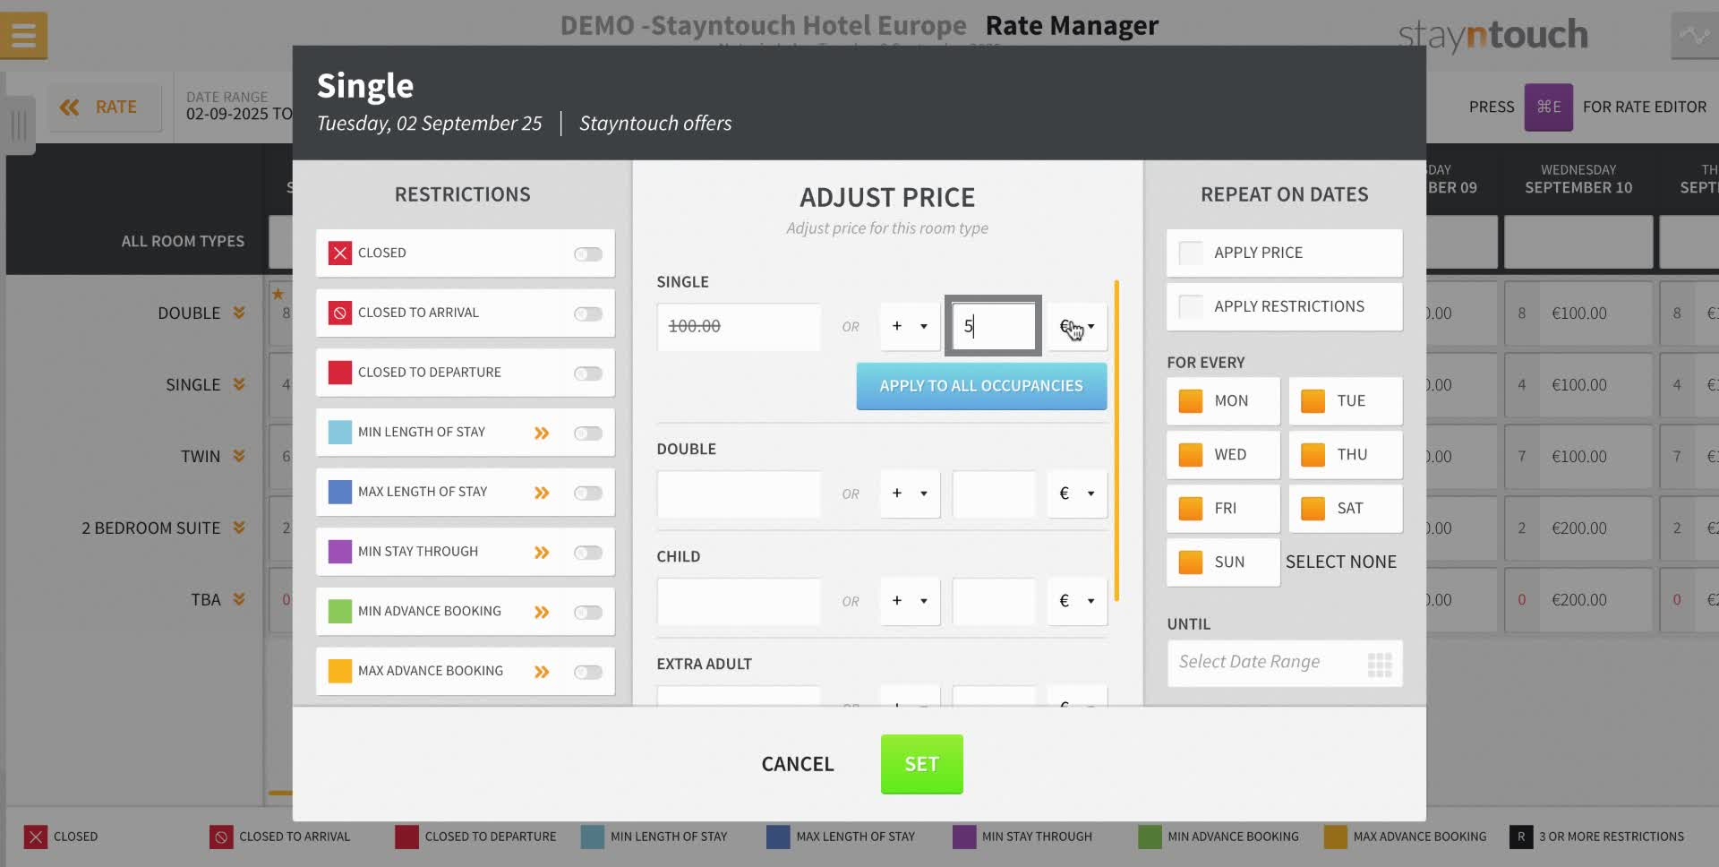1719x867 pixels.
Task: Select the WED day option
Action: [1223, 455]
